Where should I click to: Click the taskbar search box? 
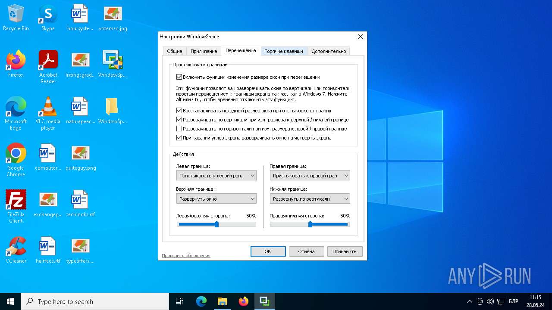coord(95,301)
